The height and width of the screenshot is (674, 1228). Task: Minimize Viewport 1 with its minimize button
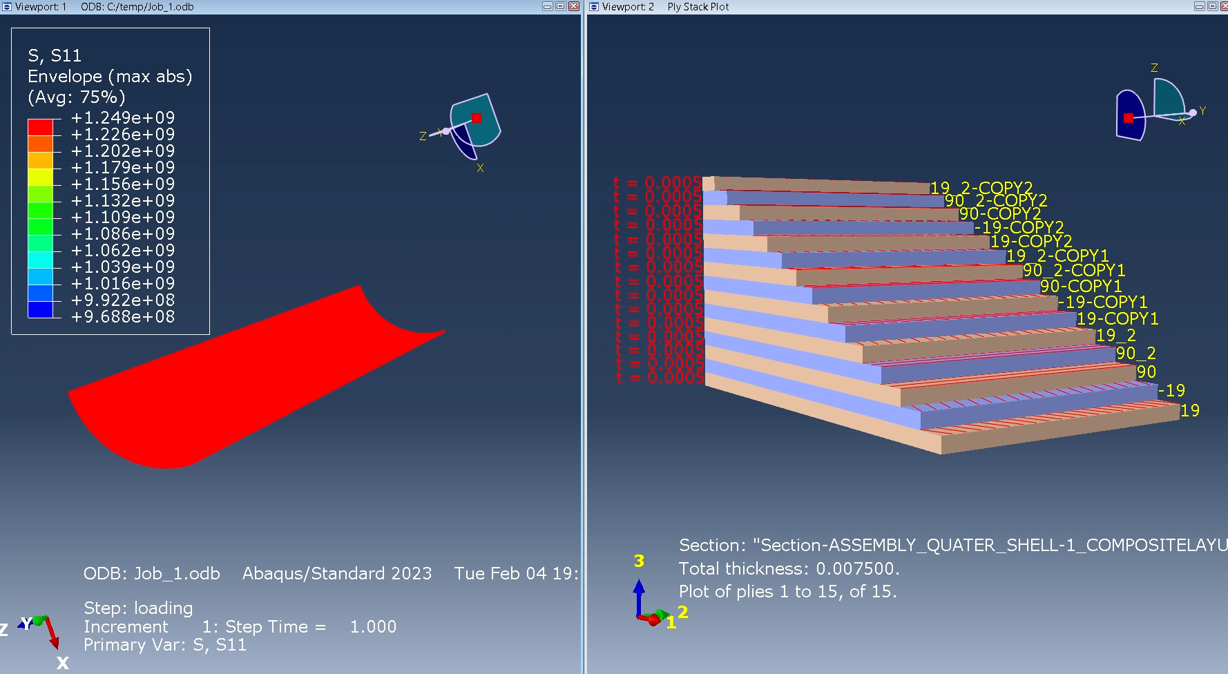tap(548, 6)
